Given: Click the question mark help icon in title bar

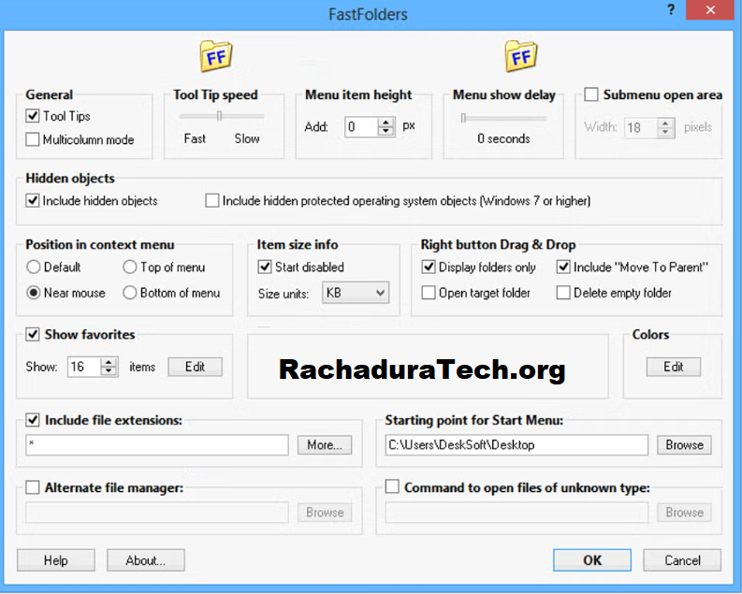Looking at the screenshot, I should (671, 10).
